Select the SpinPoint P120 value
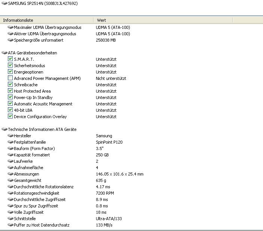Image resolution: width=263 pixels, height=231 pixels. coord(109,142)
